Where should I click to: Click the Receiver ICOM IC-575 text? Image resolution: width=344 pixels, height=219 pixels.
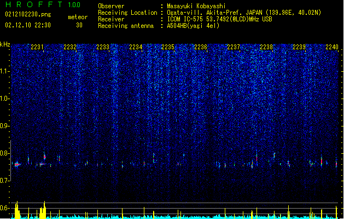(220, 19)
